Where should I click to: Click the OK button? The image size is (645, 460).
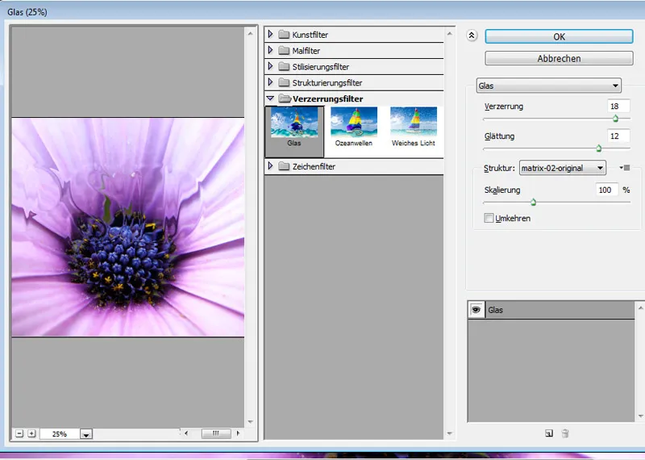point(559,36)
